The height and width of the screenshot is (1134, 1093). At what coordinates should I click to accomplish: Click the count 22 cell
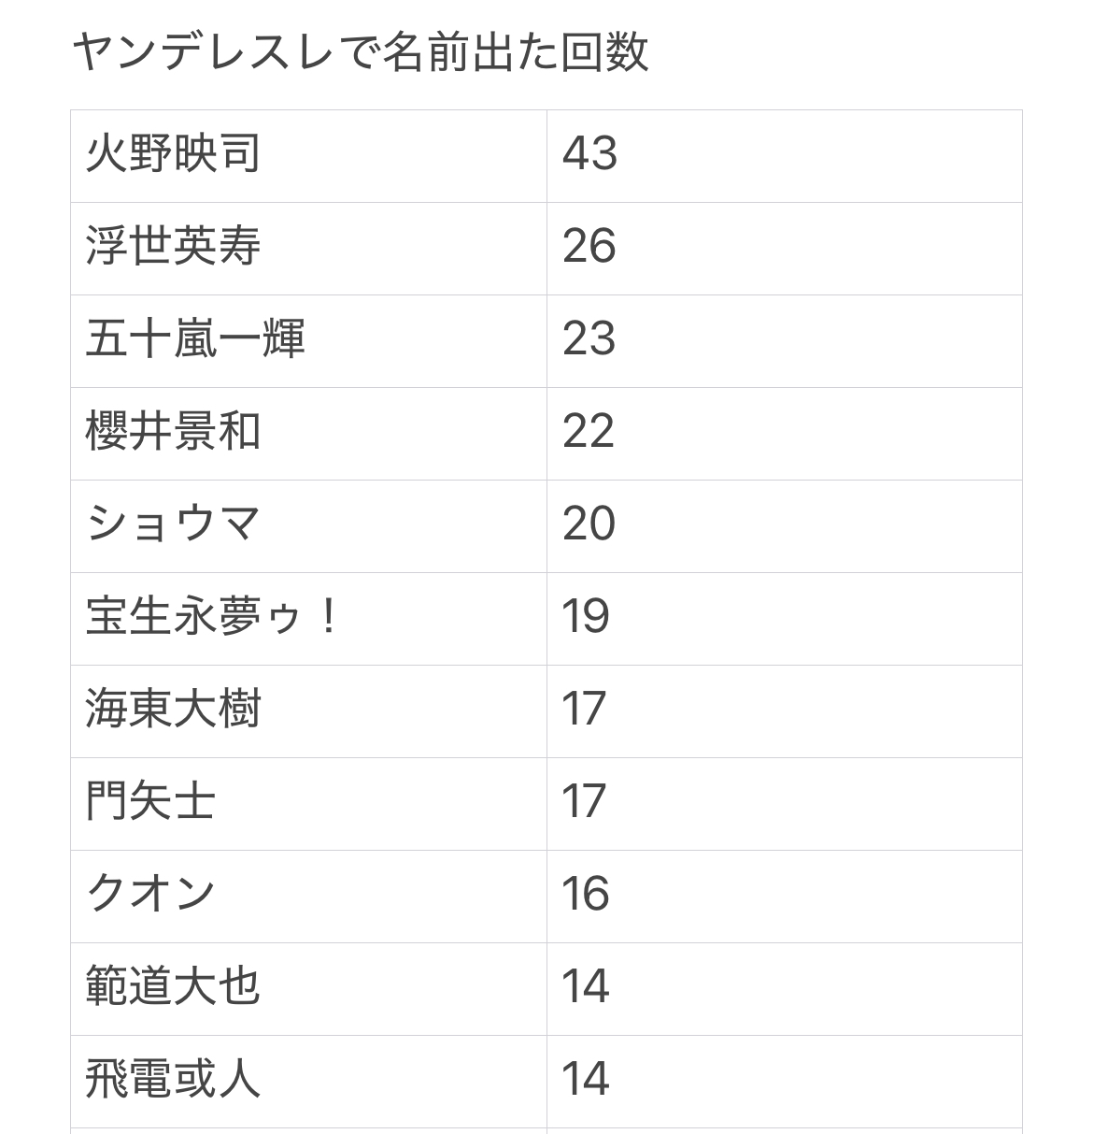(x=589, y=432)
